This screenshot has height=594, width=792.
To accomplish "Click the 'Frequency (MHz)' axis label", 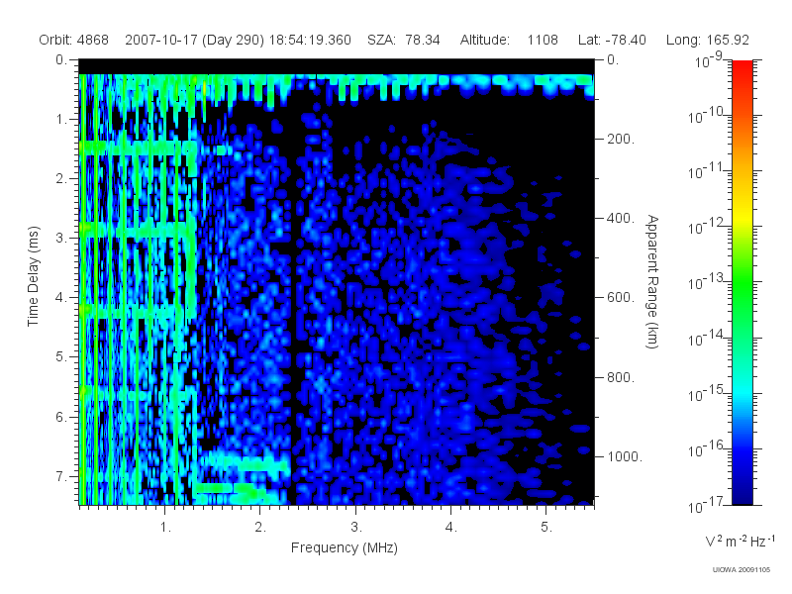I will [x=345, y=548].
